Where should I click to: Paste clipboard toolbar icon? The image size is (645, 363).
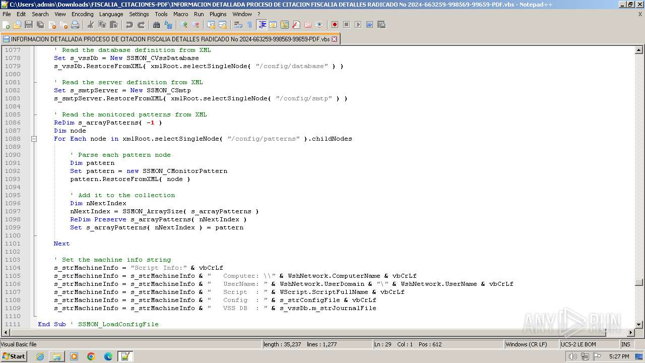coord(114,25)
